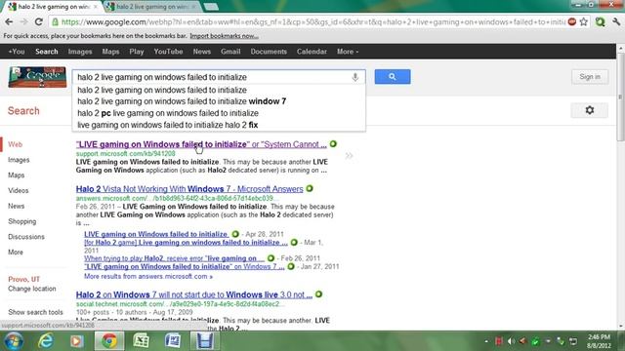This screenshot has width=625, height=351.
Task: Click the red adblock extension icon
Action: pos(572,21)
